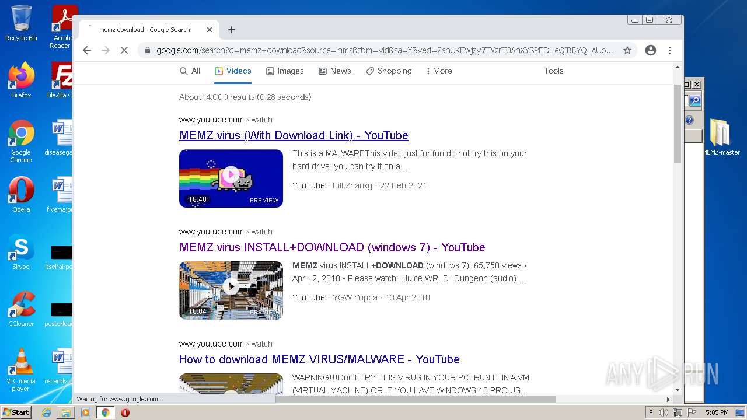Viewport: 747px width, 420px height.
Task: Click the Bill.Zhanxg uploader text
Action: coord(352,185)
